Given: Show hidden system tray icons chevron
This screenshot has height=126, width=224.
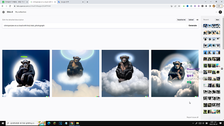Looking at the screenshot, I should pos(193,123).
